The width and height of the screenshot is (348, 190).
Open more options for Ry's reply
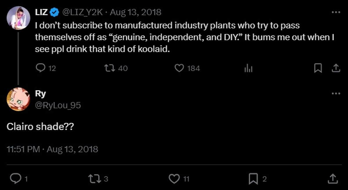click(336, 94)
